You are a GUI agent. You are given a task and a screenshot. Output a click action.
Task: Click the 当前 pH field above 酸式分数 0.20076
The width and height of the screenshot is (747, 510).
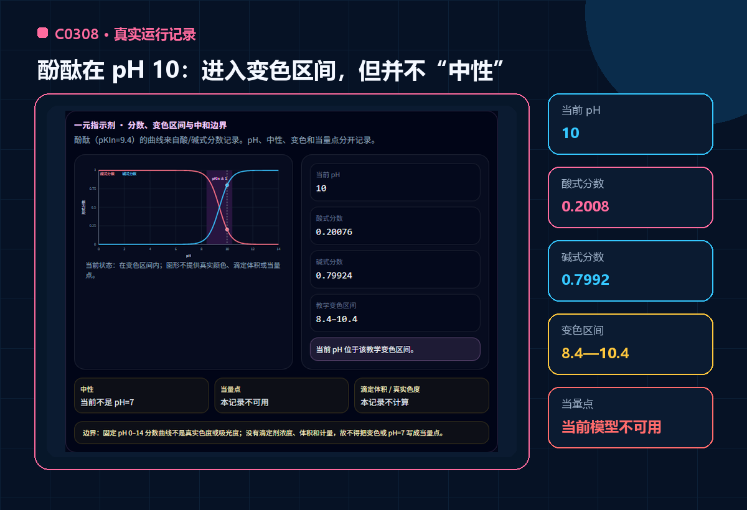[x=395, y=182]
